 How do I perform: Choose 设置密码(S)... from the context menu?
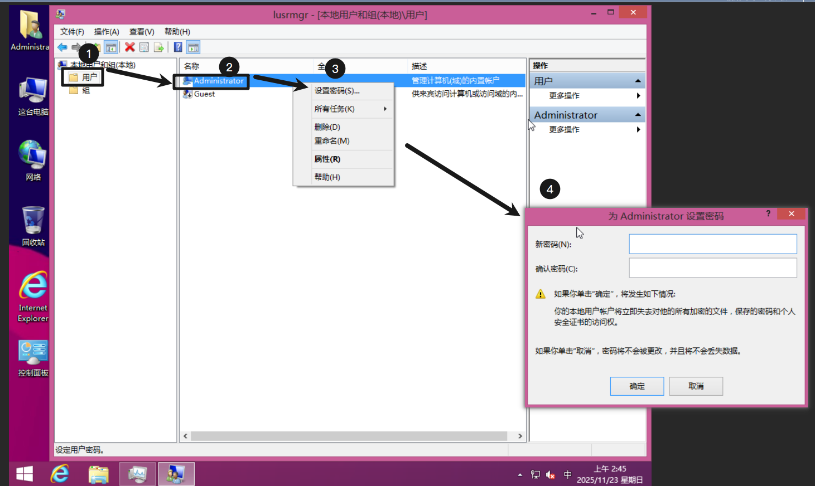[337, 91]
